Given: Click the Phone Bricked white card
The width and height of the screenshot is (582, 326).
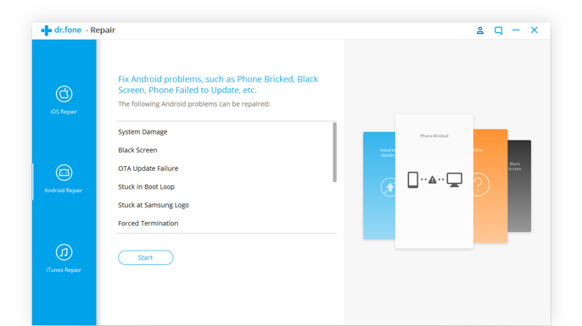Looking at the screenshot, I should [x=434, y=181].
